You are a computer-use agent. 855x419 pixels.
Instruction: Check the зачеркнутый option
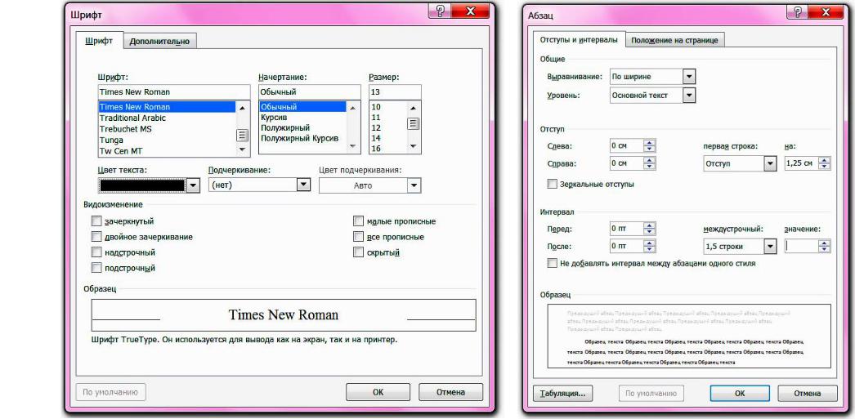pos(96,221)
